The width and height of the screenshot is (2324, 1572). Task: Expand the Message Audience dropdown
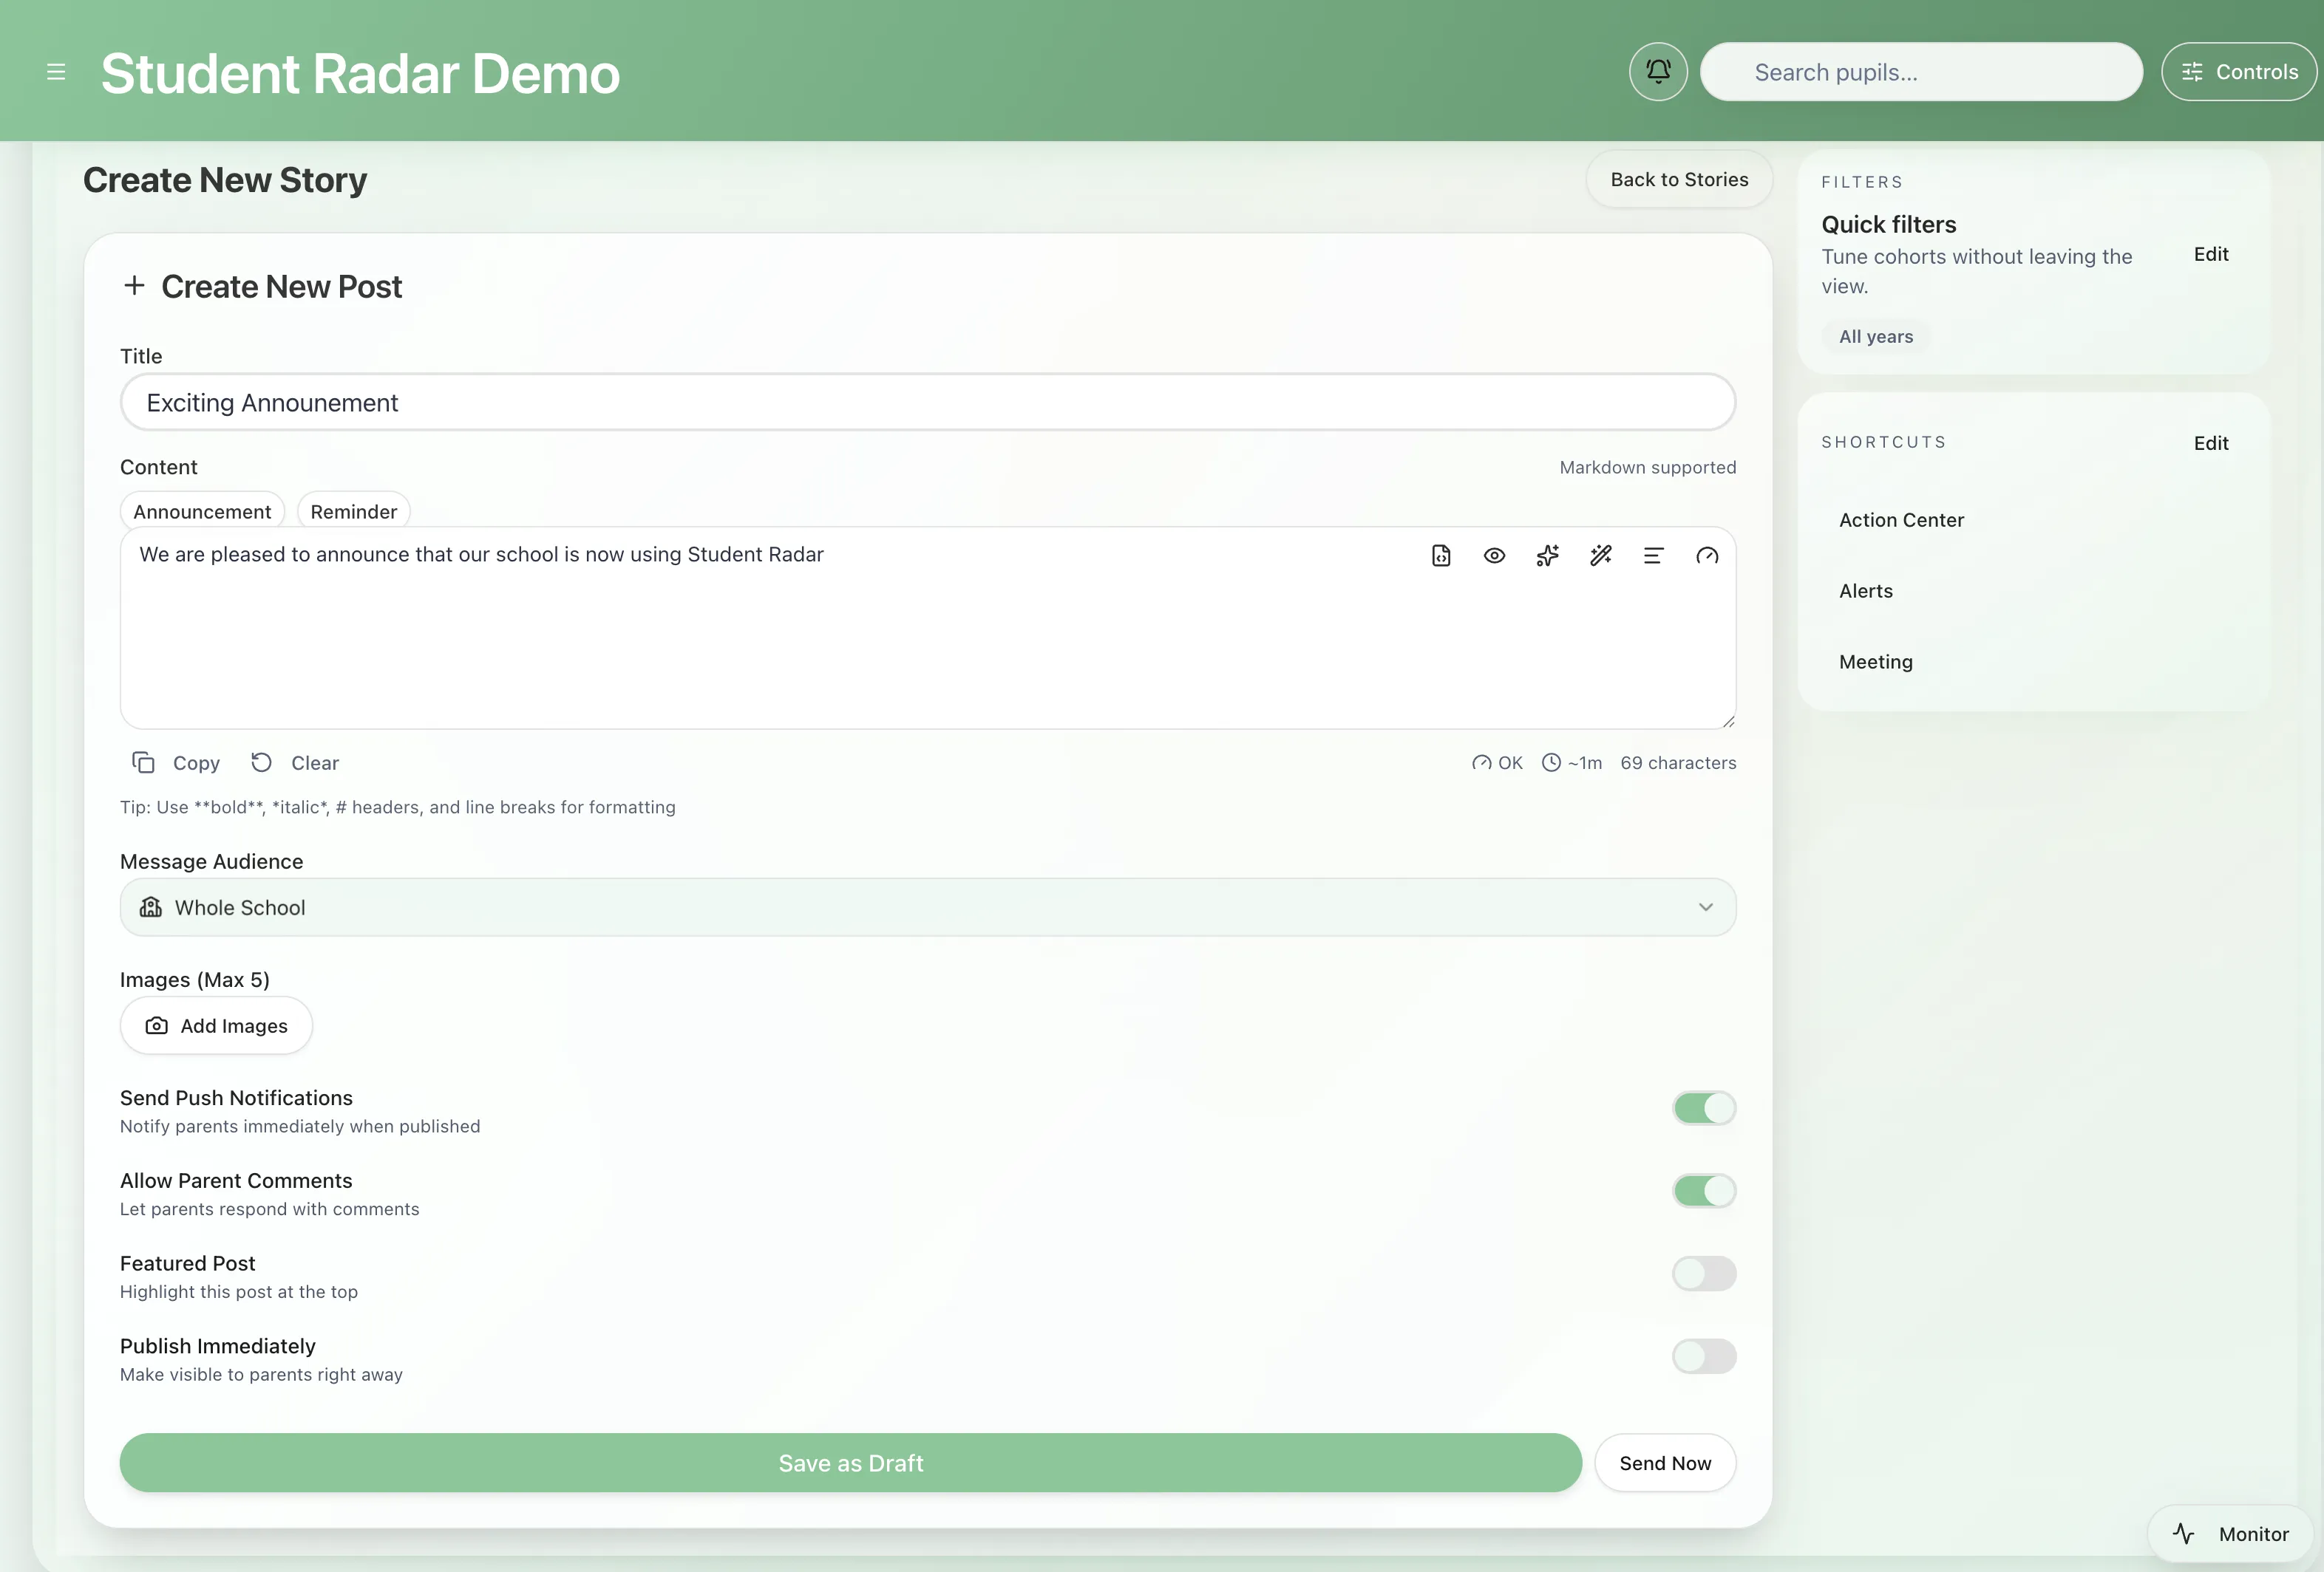927,907
